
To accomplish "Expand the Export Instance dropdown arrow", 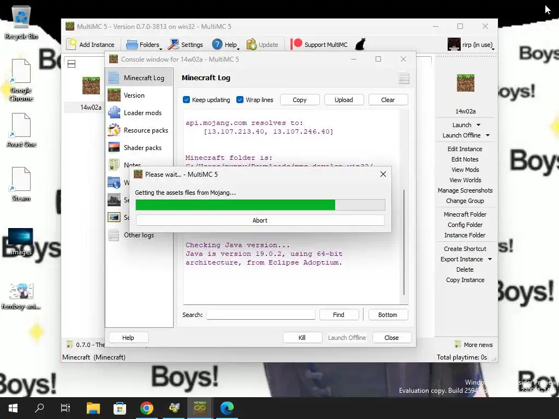I will (x=490, y=259).
